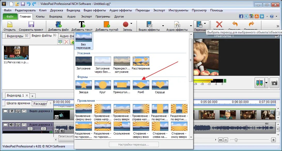The image size is (282, 151).
Task: Take a snapshot with the camera icon
Action: click(275, 83)
